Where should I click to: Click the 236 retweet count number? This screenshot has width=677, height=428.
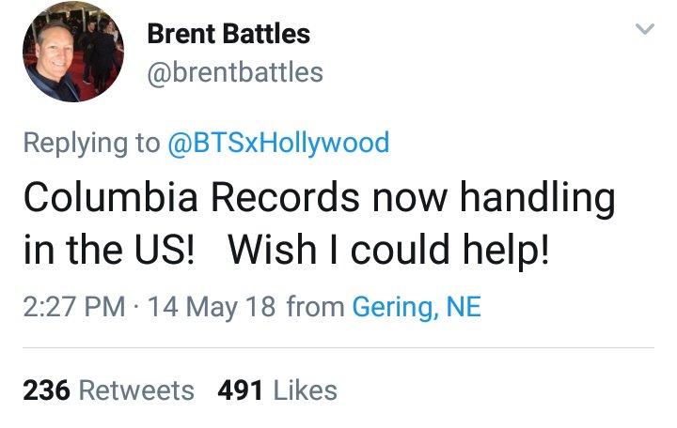point(46,390)
